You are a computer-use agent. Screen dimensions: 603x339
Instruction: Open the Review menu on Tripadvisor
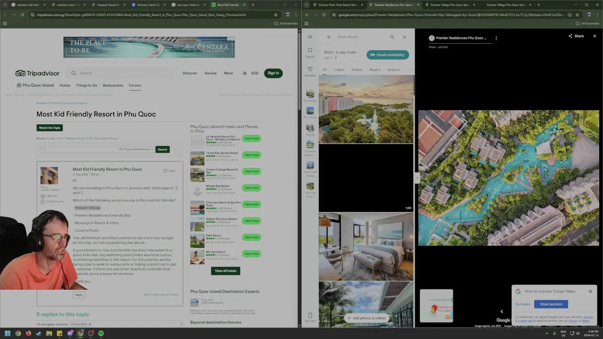click(x=211, y=73)
